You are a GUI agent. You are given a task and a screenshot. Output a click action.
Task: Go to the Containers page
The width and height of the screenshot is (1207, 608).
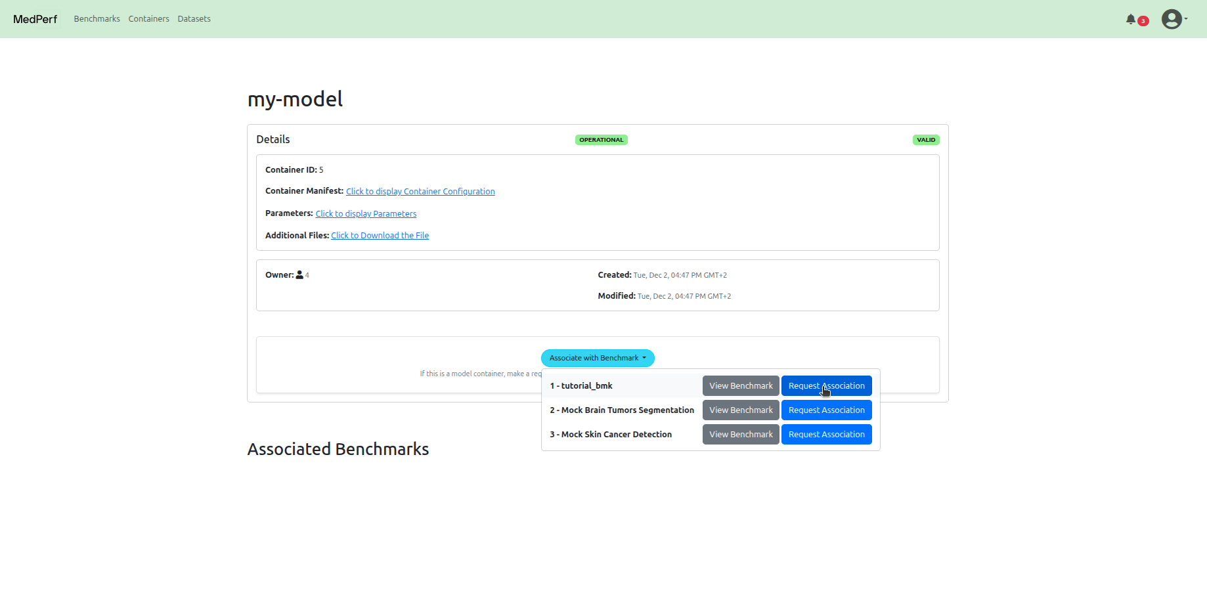(148, 19)
